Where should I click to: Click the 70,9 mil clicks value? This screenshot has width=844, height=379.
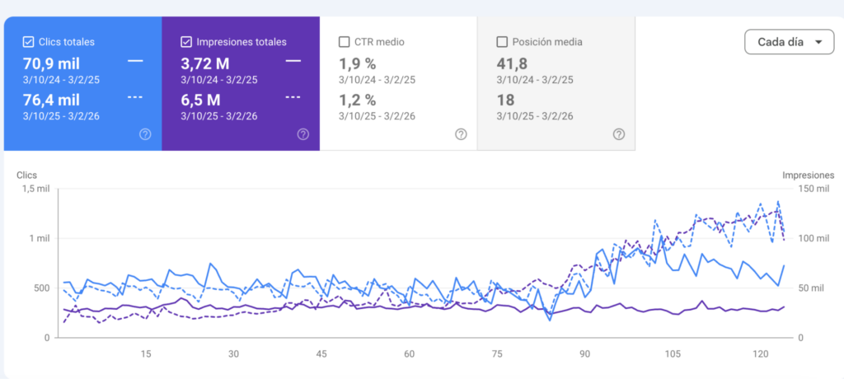coord(51,63)
